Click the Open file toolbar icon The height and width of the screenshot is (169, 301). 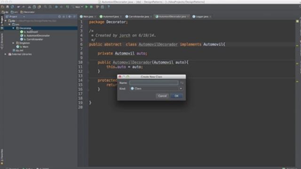pyautogui.click(x=2, y=7)
